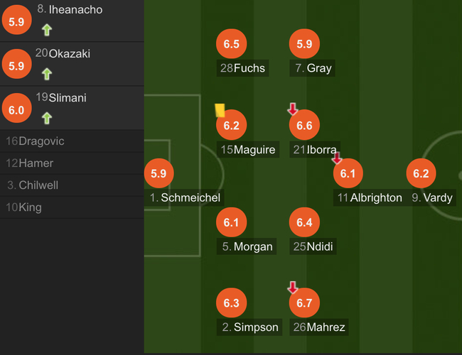Click the red substitution arrow on Albrighton
Screen dimensions: 462x355
tap(337, 158)
